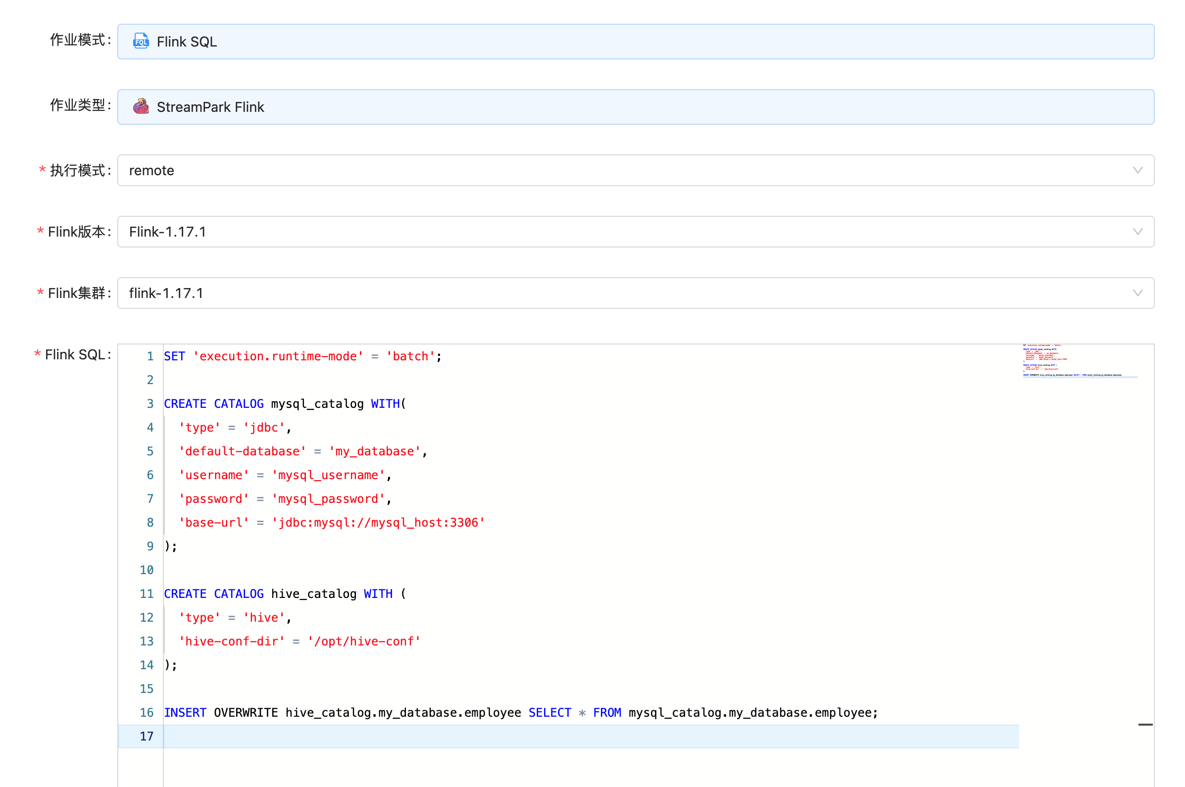Click line number 10 in gutter

tap(147, 570)
